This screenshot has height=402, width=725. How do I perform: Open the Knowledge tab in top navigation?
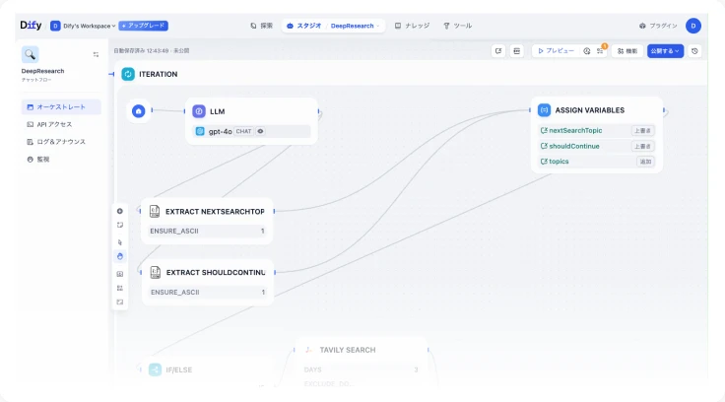(x=412, y=26)
